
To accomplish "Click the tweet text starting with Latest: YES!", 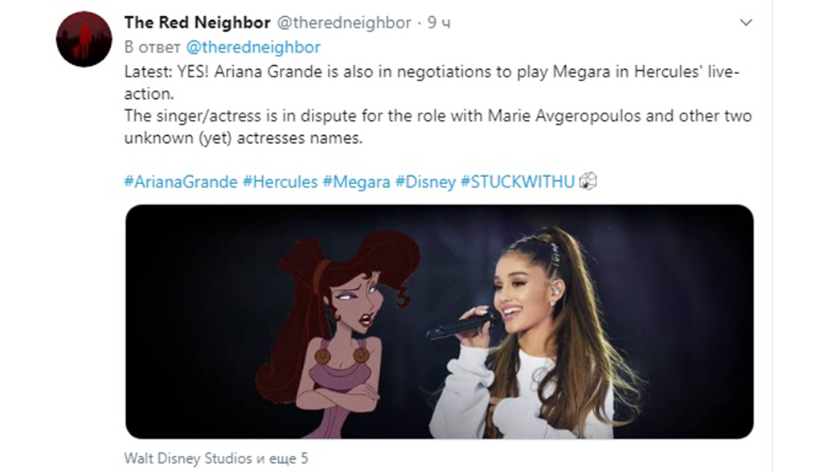I will [432, 83].
